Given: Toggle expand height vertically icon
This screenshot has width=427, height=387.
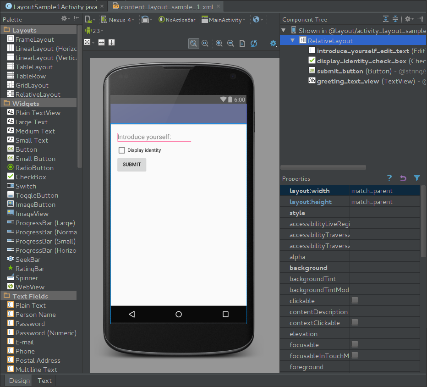Looking at the screenshot, I should 111,42.
